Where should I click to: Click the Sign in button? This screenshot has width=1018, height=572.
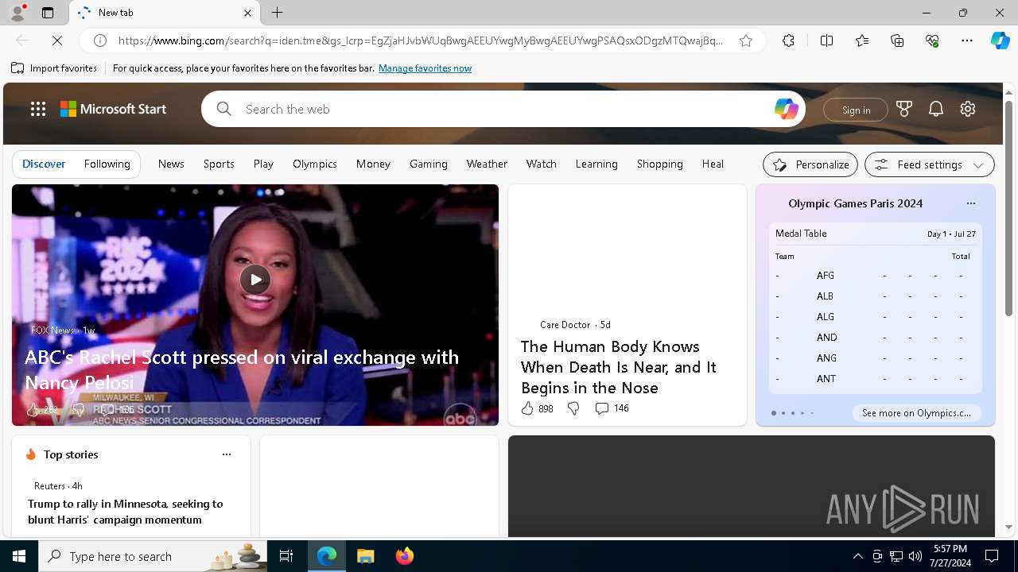(856, 110)
